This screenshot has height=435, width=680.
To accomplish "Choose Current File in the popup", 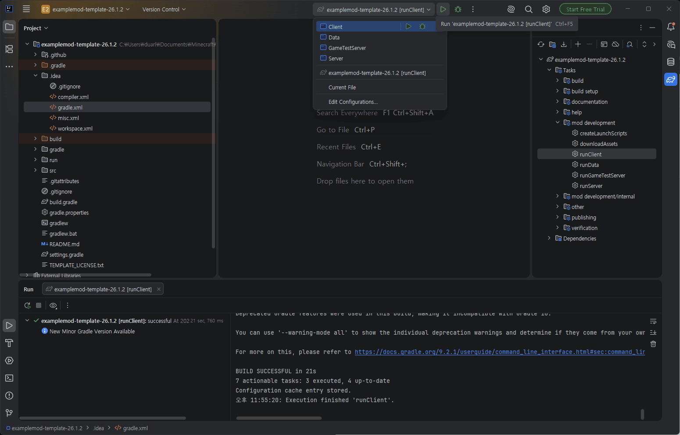I will tap(380, 87).
